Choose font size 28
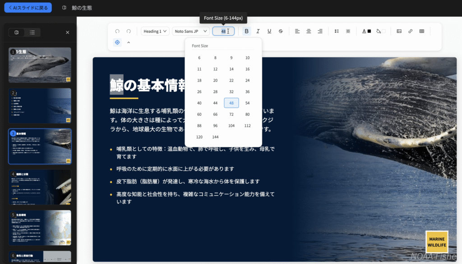The height and width of the screenshot is (264, 462). point(215,92)
